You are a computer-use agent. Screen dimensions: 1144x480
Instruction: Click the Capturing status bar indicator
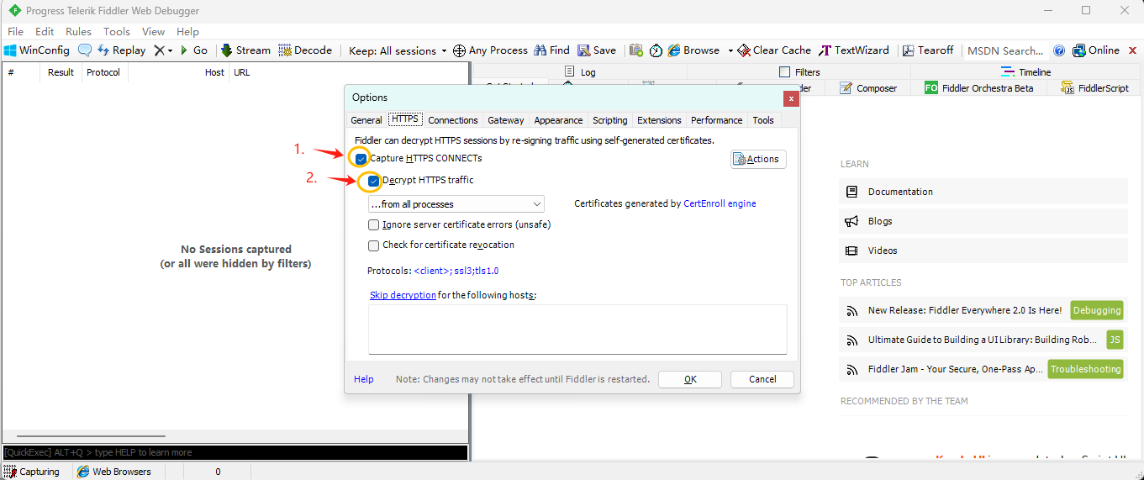click(x=32, y=472)
